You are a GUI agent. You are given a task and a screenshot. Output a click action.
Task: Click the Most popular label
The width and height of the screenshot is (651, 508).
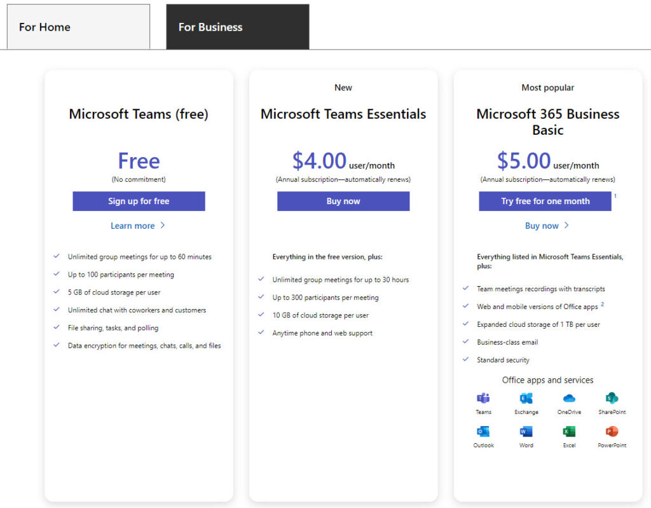548,88
